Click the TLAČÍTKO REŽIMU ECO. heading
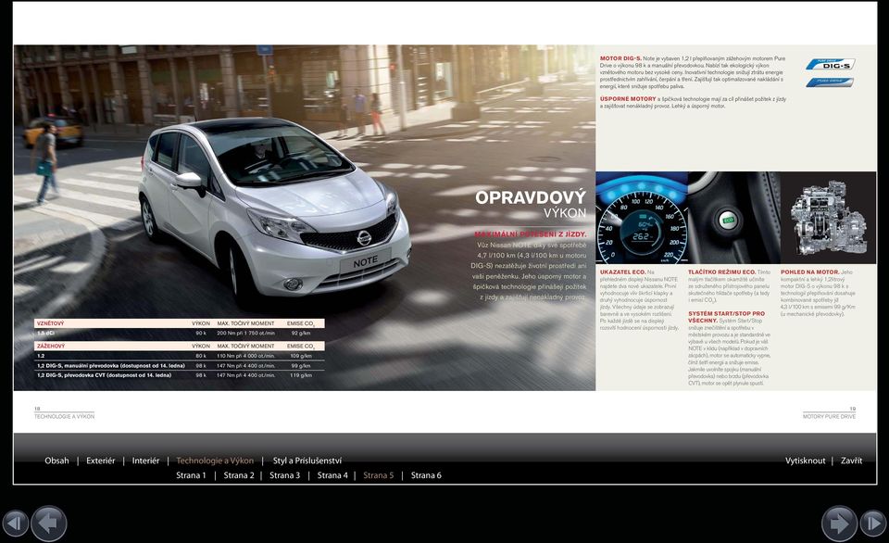The height and width of the screenshot is (543, 889). coord(721,272)
